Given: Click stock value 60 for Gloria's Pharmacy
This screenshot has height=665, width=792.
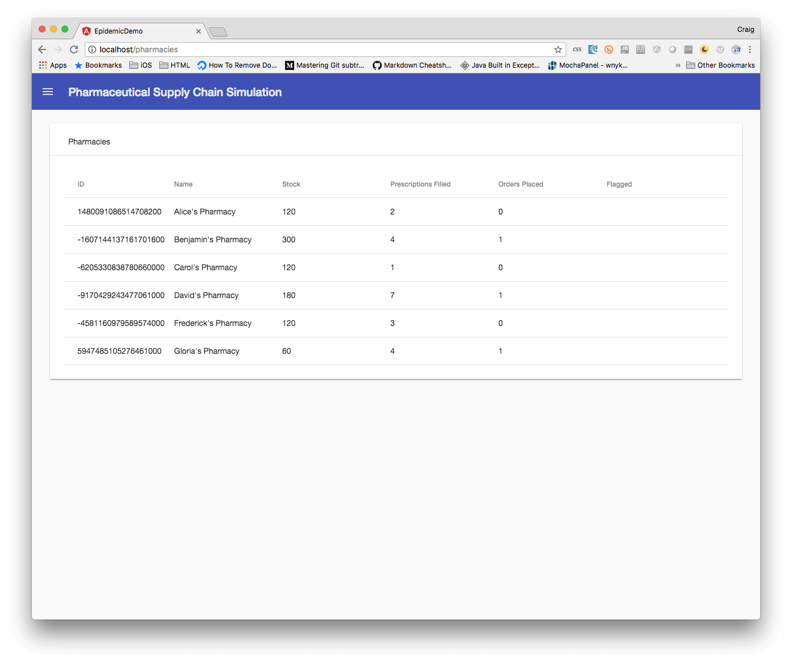Looking at the screenshot, I should tap(287, 351).
